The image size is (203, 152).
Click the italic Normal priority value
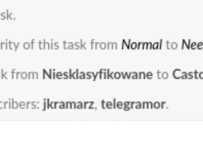[x=142, y=45]
